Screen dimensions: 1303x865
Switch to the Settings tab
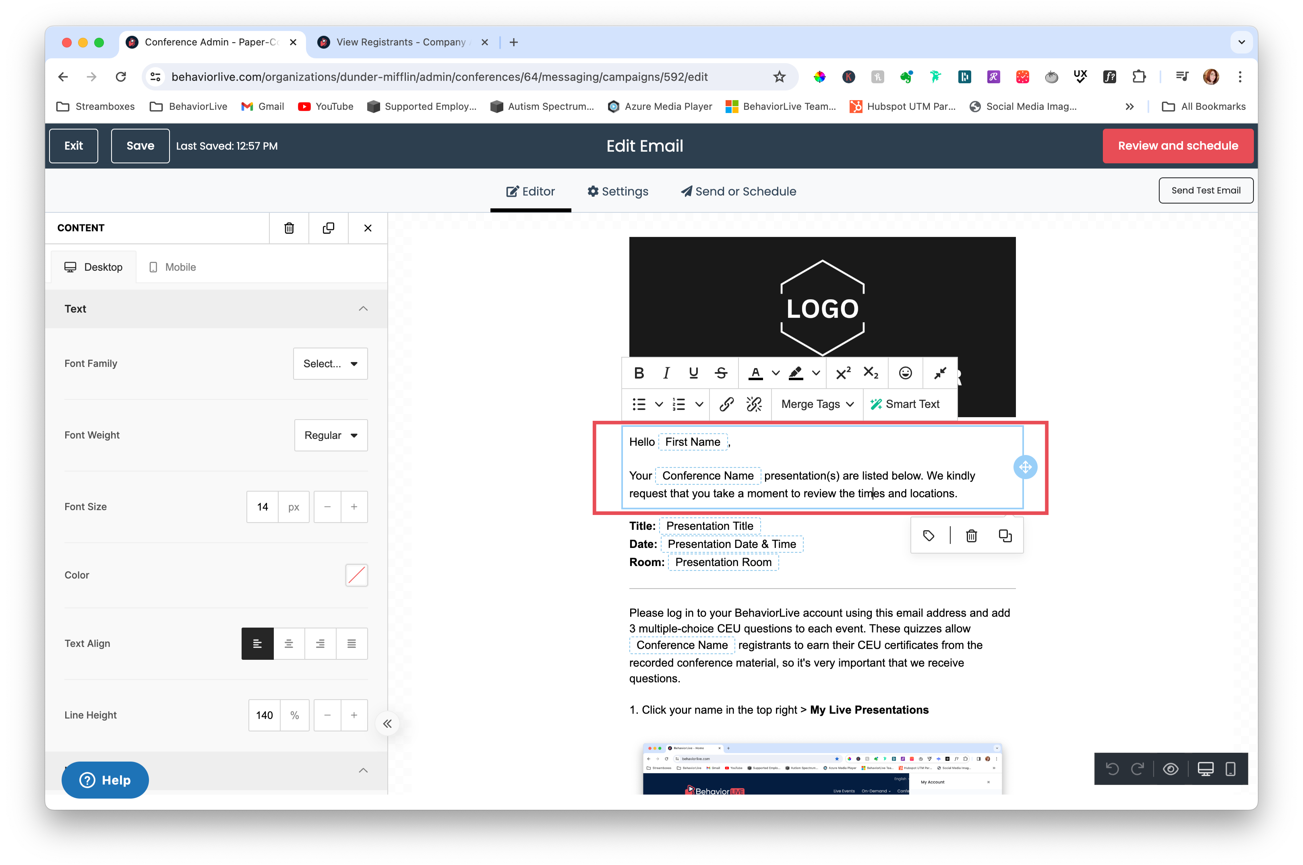tap(618, 191)
